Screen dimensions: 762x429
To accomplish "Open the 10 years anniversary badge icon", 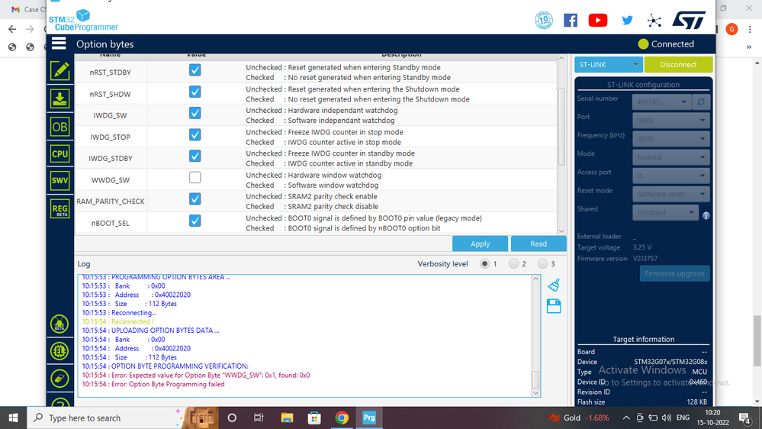I will pyautogui.click(x=544, y=21).
